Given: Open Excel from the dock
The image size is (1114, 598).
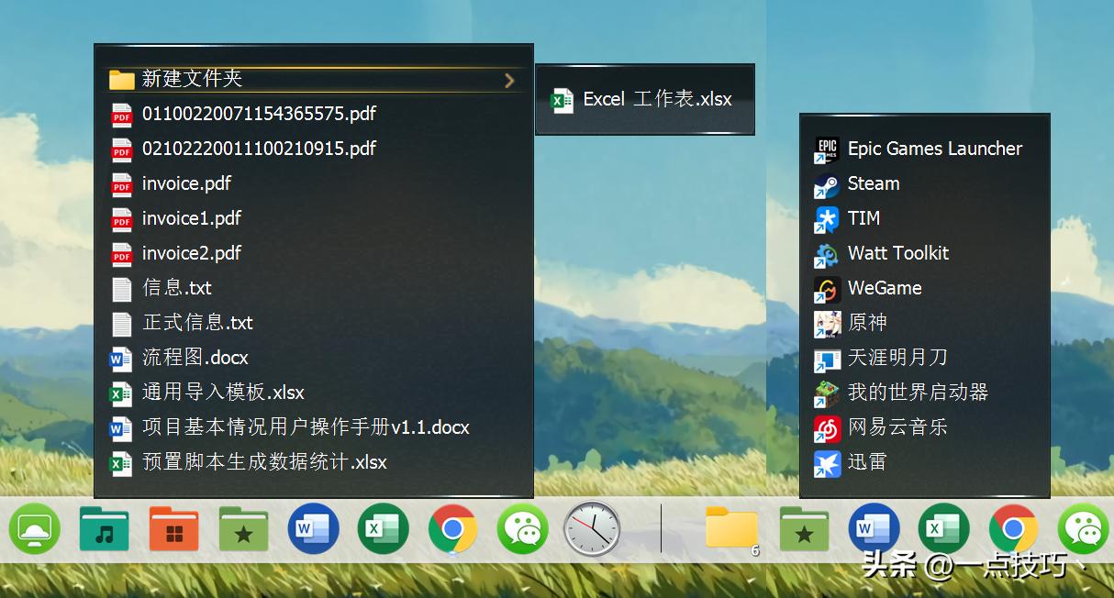Looking at the screenshot, I should pos(383,530).
